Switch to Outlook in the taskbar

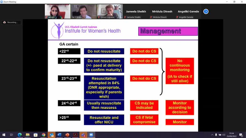(x=51, y=135)
